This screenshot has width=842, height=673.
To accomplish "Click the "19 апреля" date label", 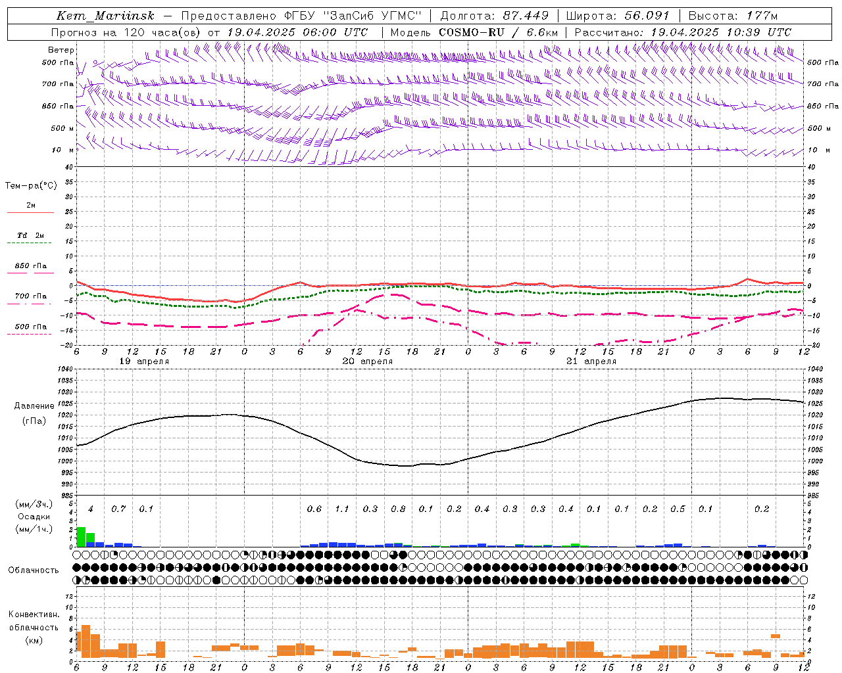I will point(144,361).
